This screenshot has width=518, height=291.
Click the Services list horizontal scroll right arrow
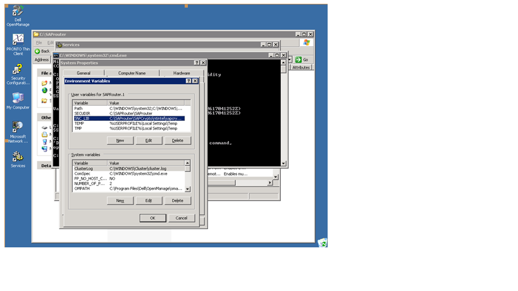pos(270,182)
